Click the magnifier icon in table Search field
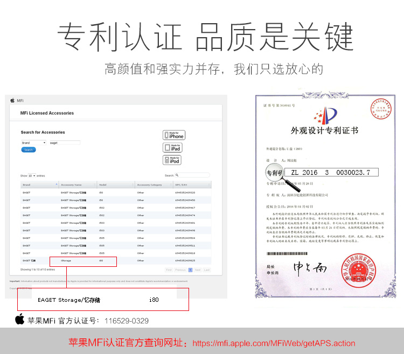Viewport: 404px width, 354px height. point(177,175)
